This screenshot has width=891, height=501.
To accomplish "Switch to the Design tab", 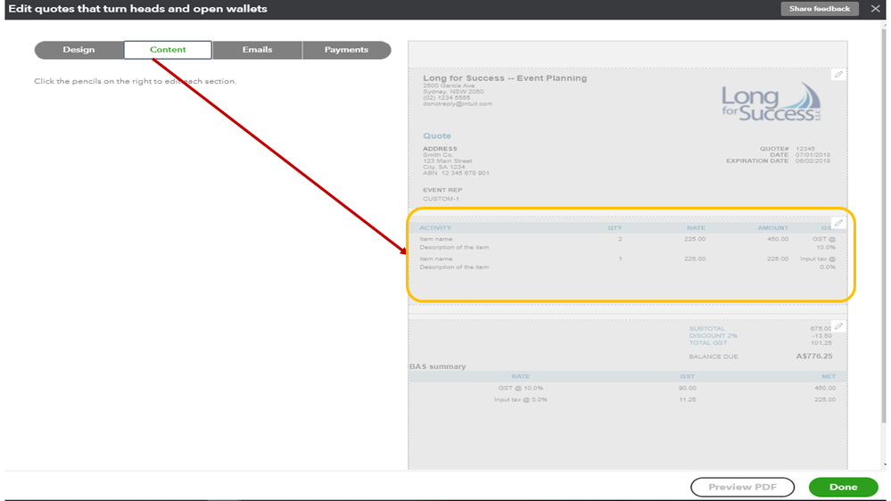I will coord(79,49).
